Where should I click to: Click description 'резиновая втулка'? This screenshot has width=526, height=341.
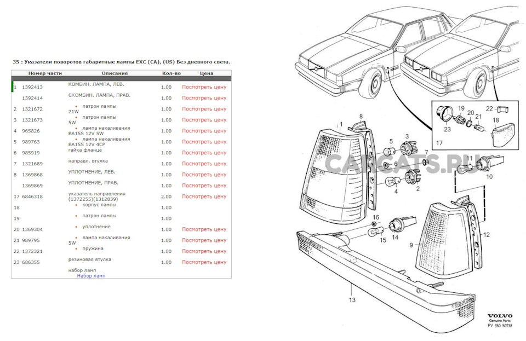click(x=89, y=259)
